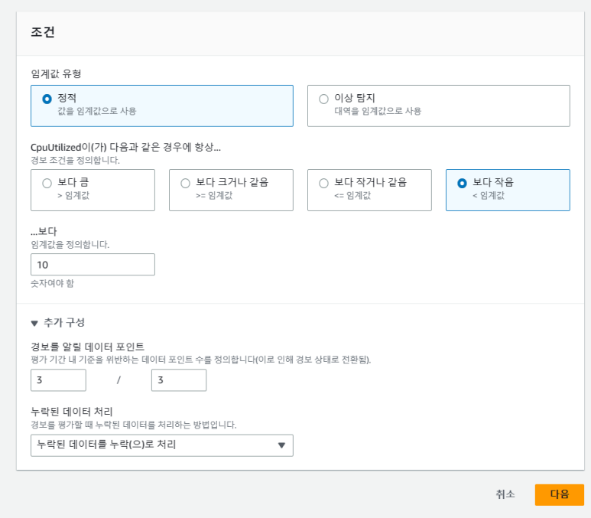
Task: Click the 취소 button
Action: [505, 494]
